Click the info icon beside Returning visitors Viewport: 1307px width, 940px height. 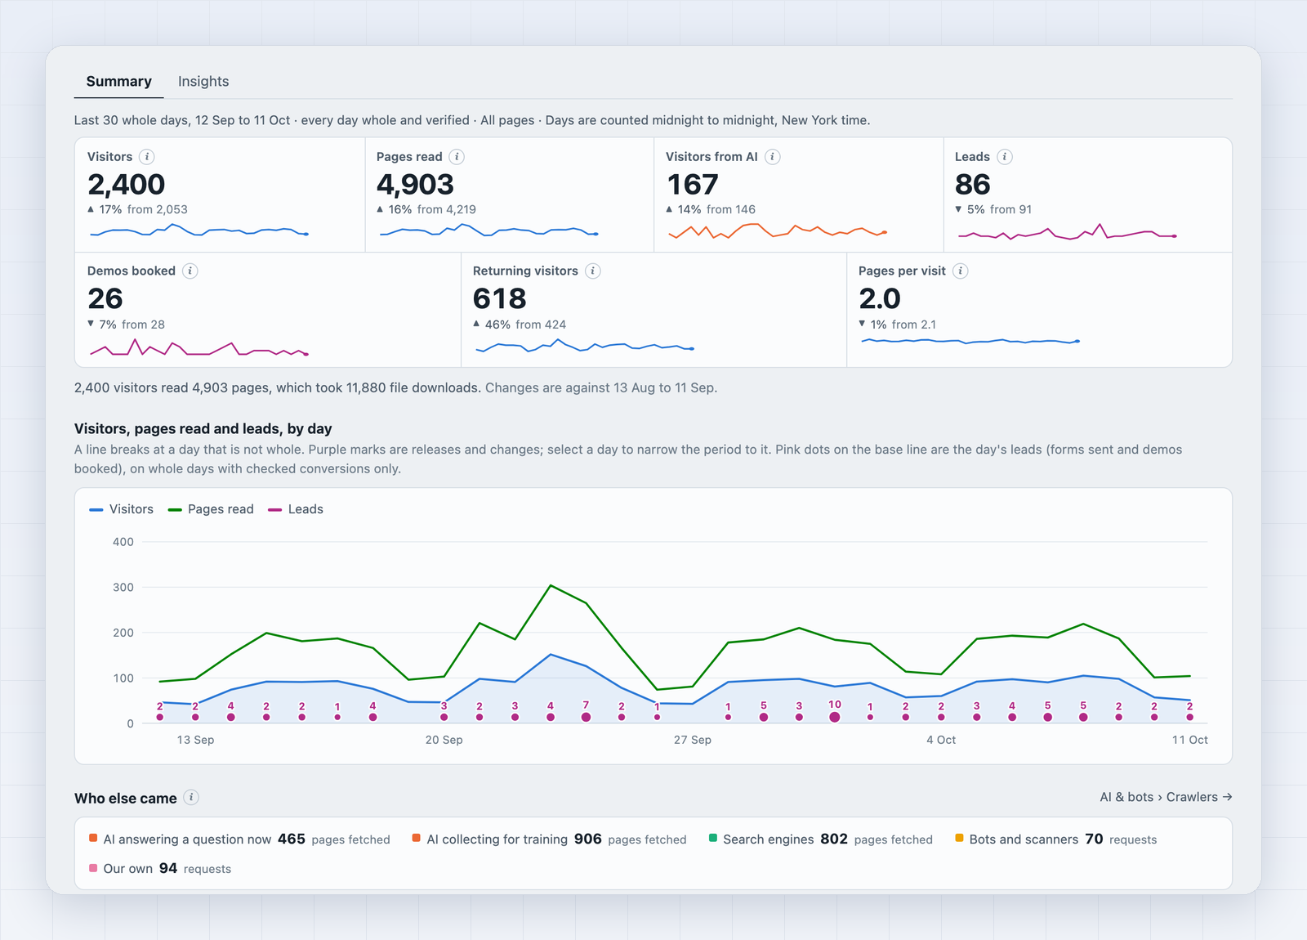pyautogui.click(x=593, y=271)
